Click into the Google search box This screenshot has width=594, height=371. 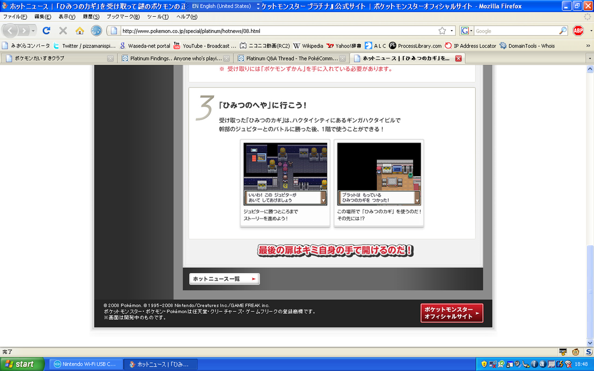click(x=516, y=31)
